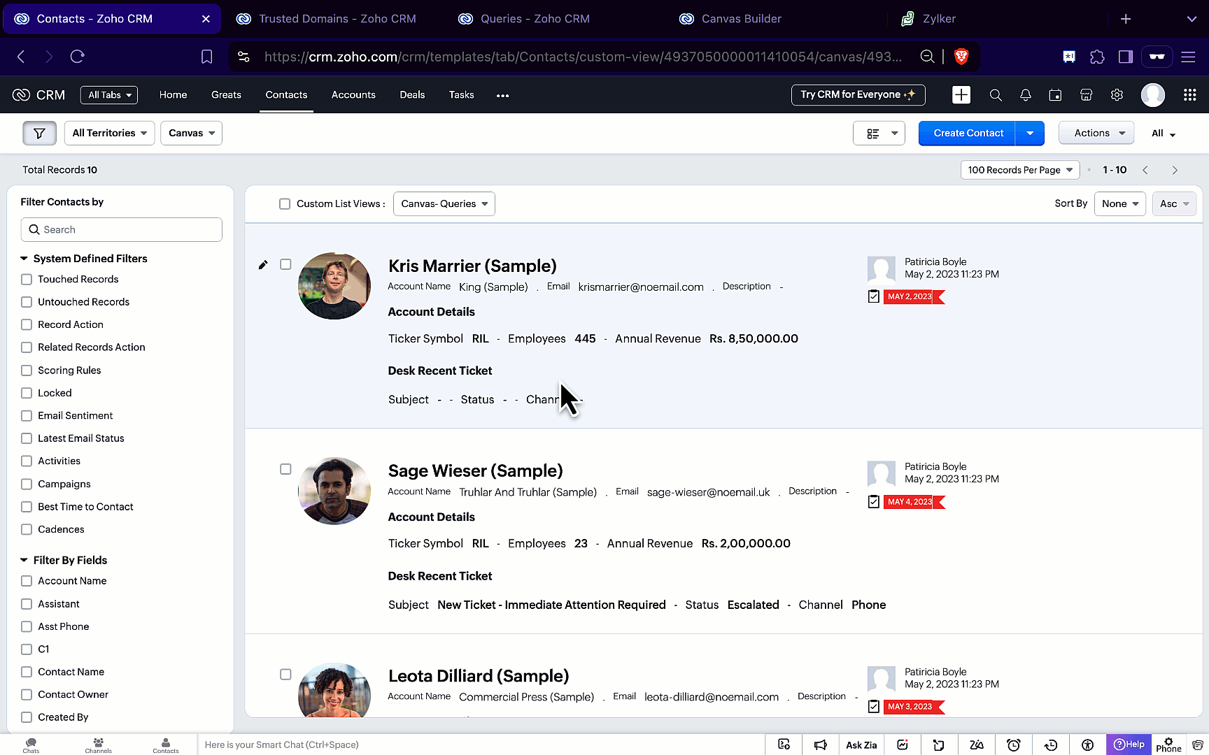Open the calendar icon in CRM header
Image resolution: width=1209 pixels, height=755 pixels.
[x=1055, y=95]
